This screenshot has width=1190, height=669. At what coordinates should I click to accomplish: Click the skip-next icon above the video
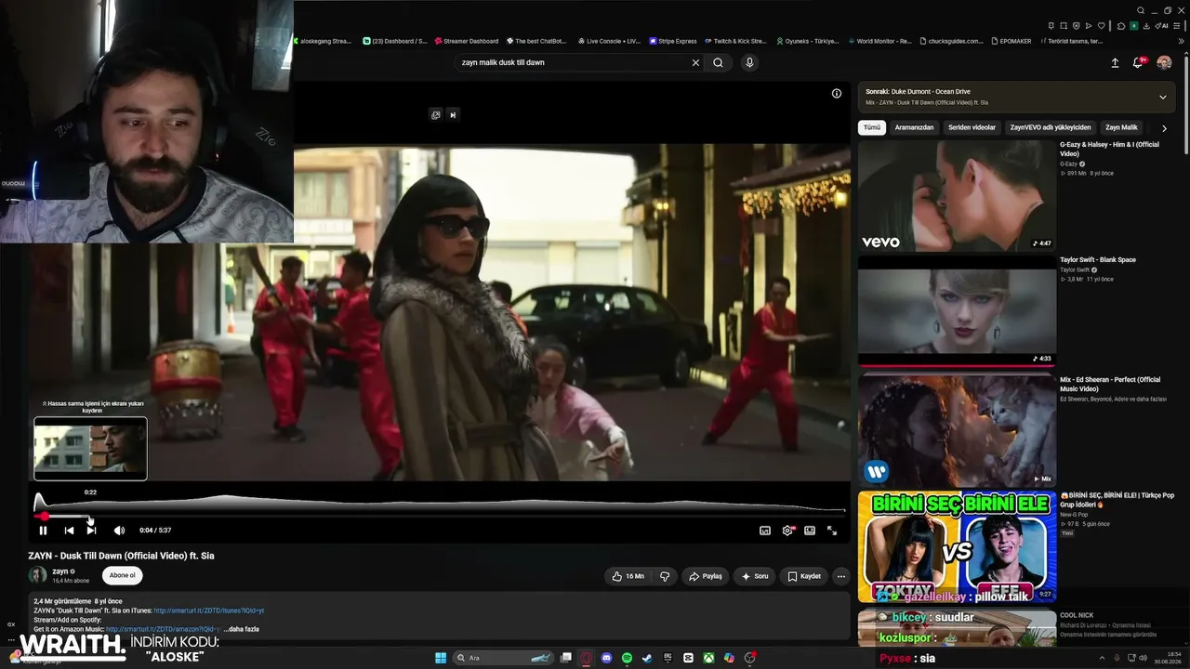[453, 115]
